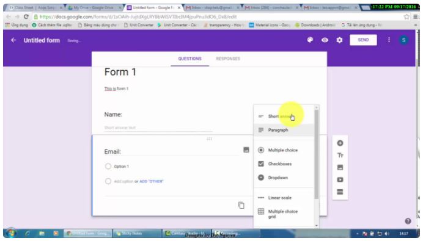
Task: Switch to the RESPONSES tab
Action: click(227, 59)
